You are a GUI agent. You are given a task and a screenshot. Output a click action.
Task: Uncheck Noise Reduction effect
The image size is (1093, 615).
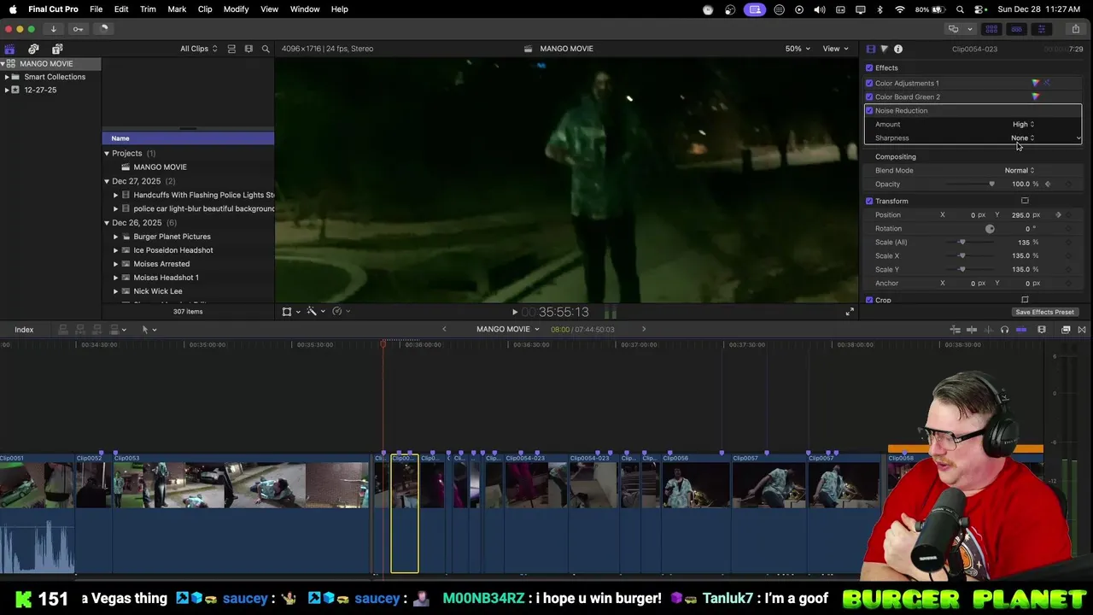869,110
